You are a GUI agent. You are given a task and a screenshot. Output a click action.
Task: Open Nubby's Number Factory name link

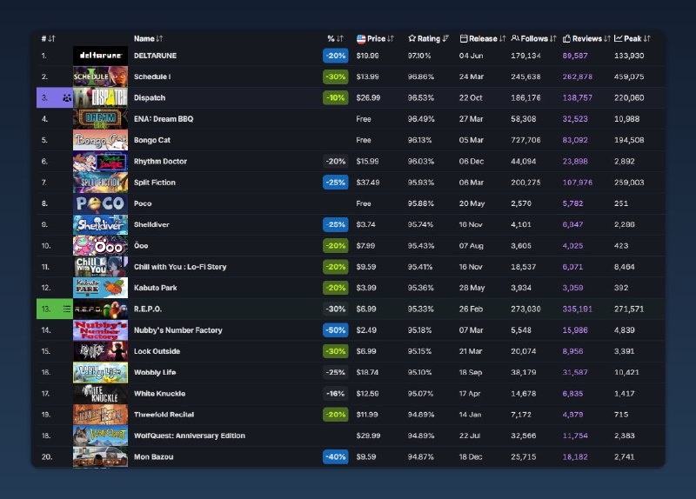pos(178,330)
